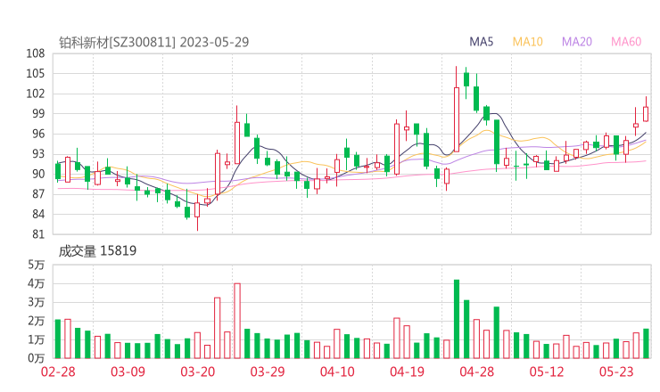Click the tallest green volume bar above 4万

[457, 319]
